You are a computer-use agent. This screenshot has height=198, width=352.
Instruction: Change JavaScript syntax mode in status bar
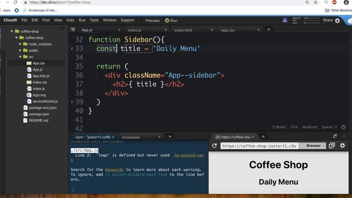point(309,127)
